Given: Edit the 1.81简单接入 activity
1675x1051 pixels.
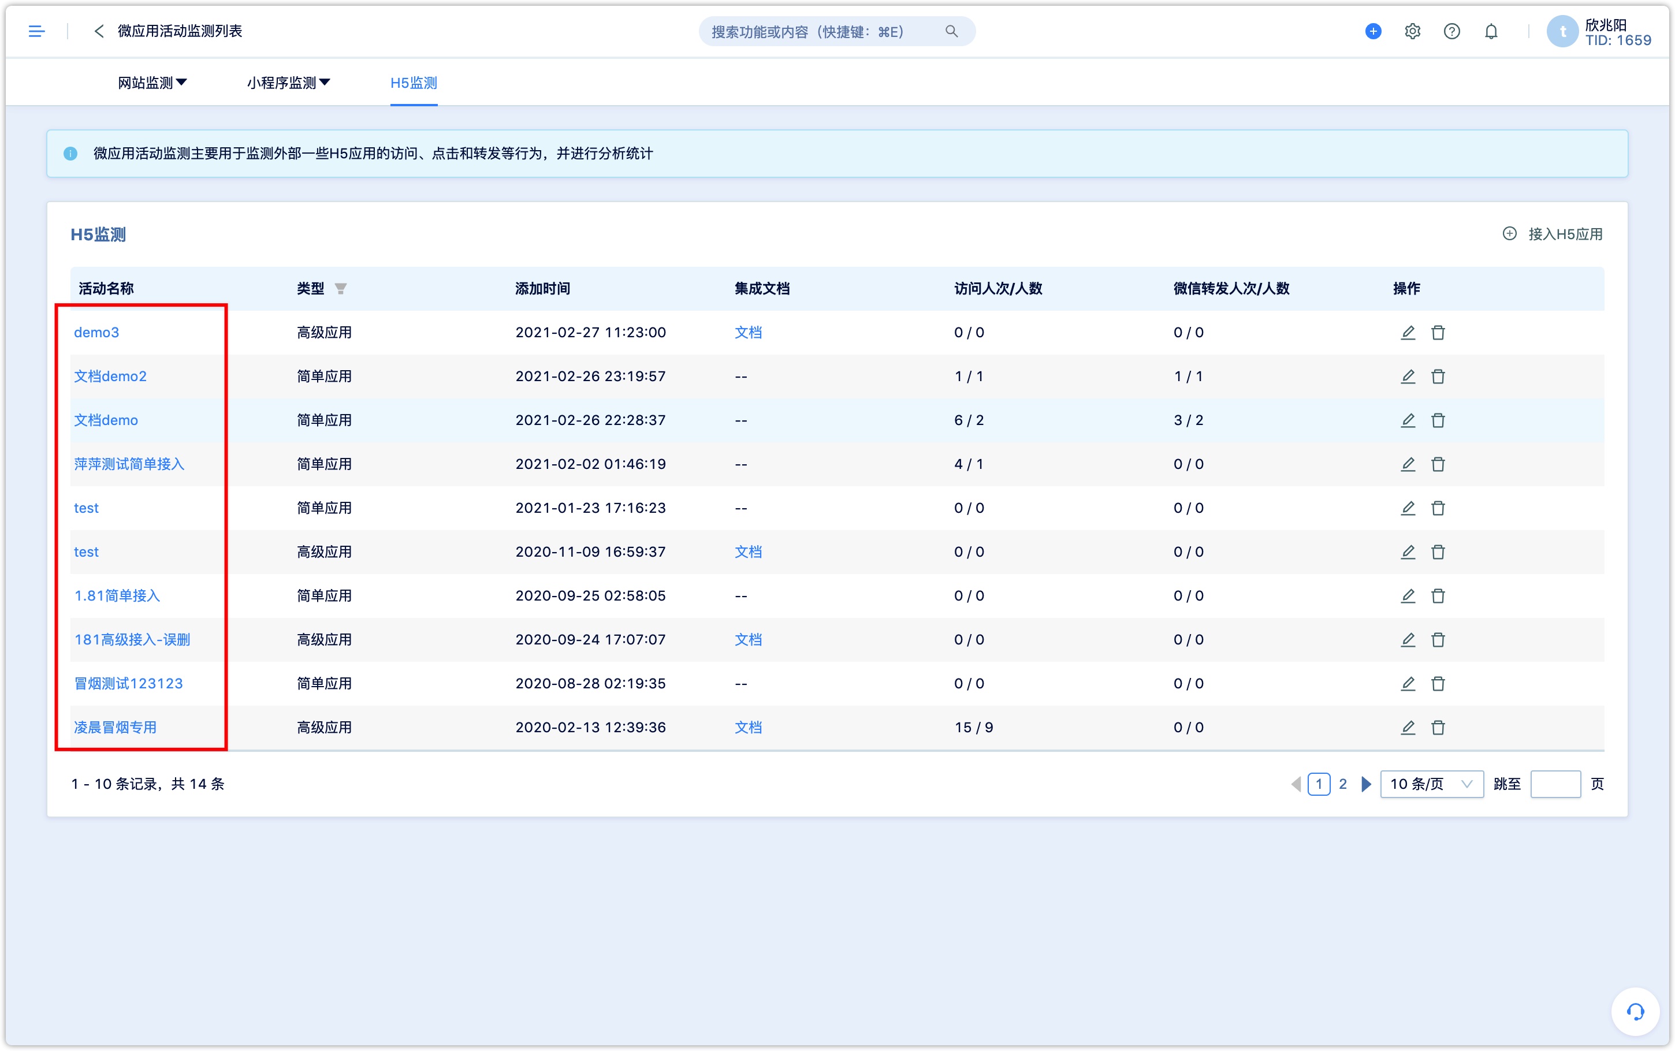Looking at the screenshot, I should (x=1408, y=596).
